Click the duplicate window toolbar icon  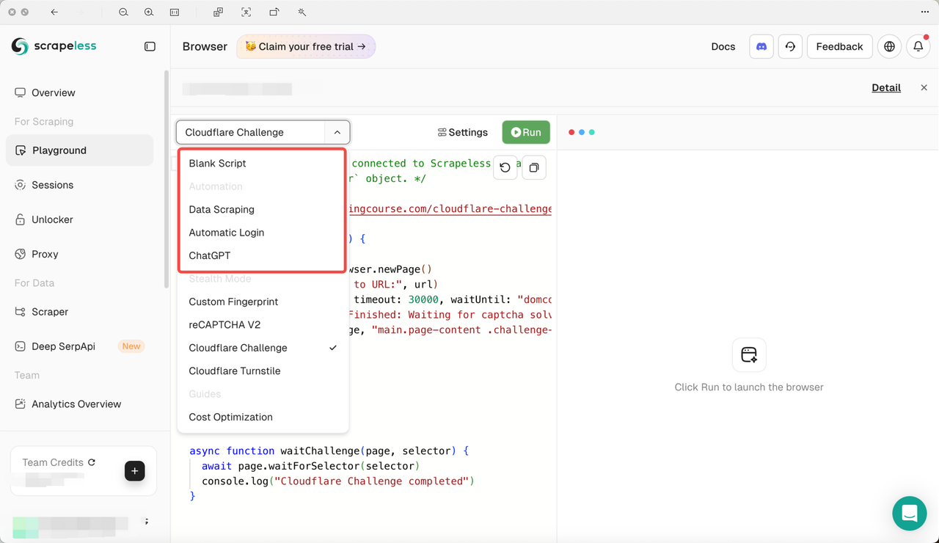coord(218,12)
